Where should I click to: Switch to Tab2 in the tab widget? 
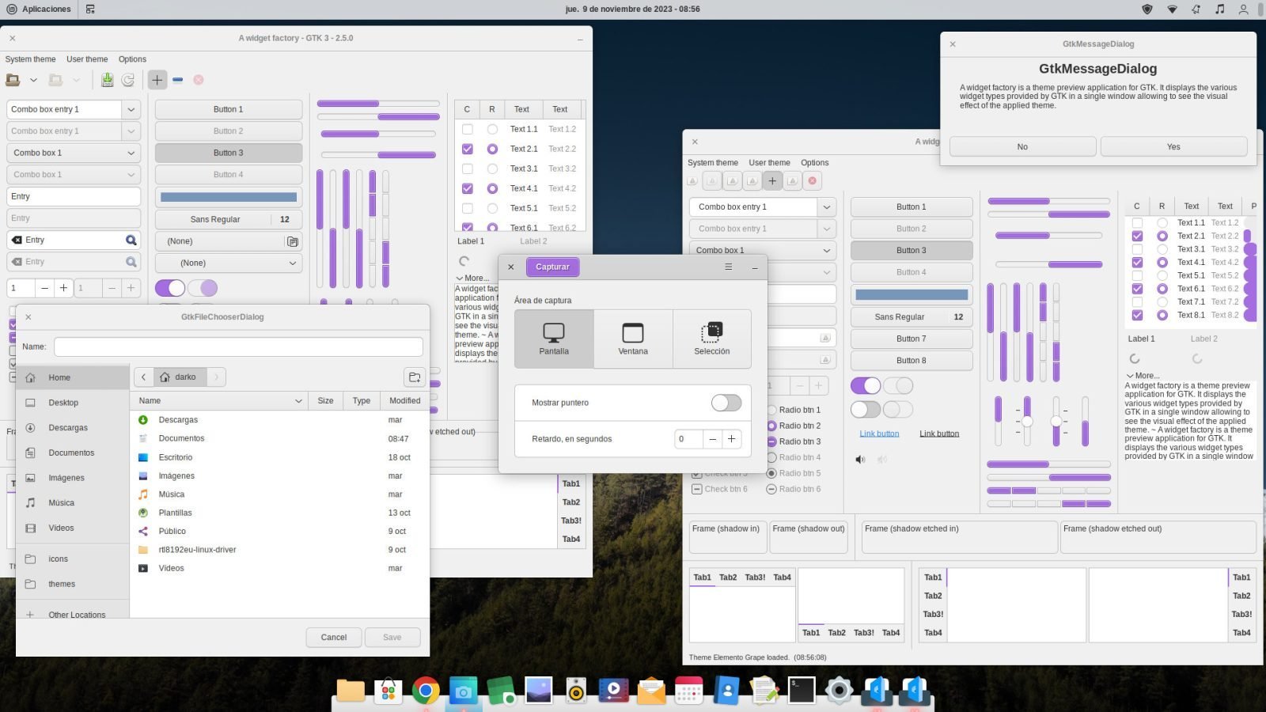click(x=570, y=502)
